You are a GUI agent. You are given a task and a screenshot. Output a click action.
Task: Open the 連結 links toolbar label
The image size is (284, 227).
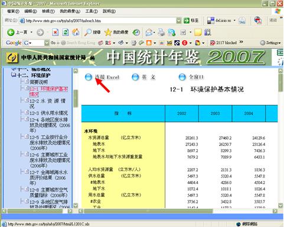pos(273,20)
